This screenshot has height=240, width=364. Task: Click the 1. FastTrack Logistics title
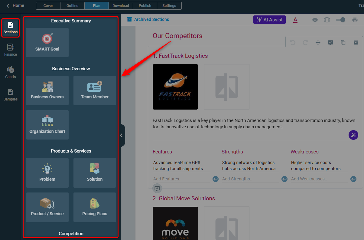click(x=180, y=56)
